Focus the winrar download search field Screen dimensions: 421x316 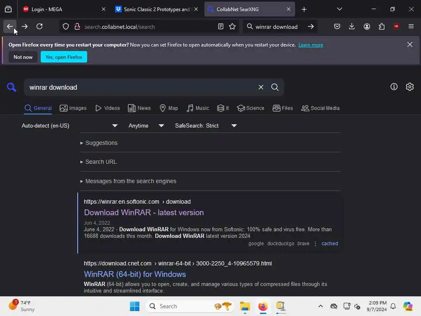tap(141, 87)
